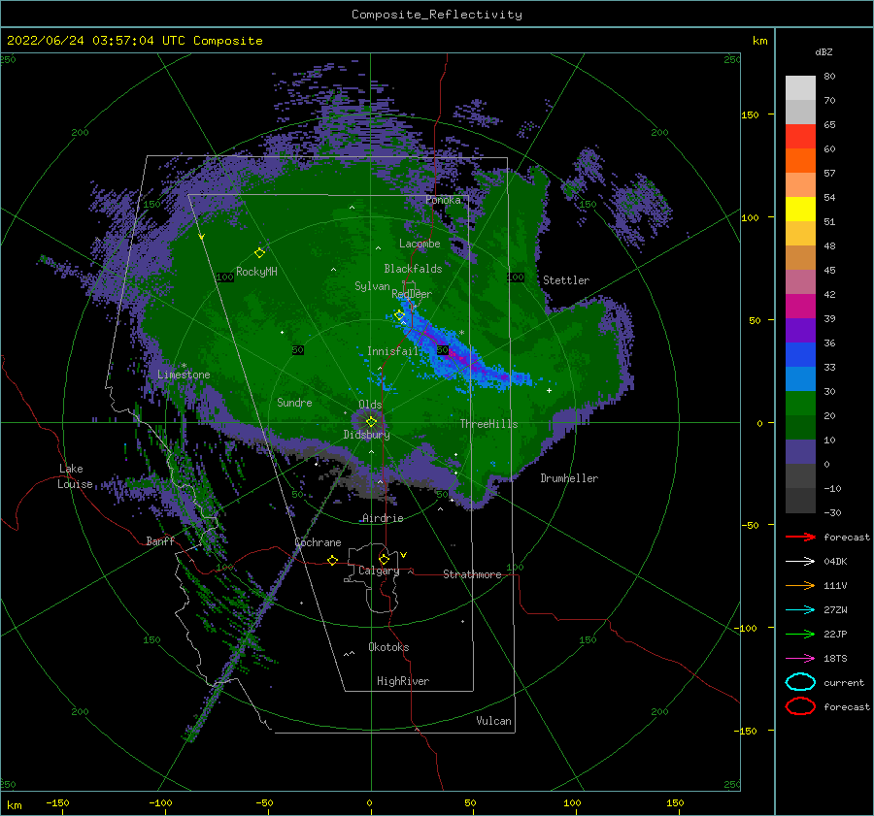Viewport: 874px width, 816px height.
Task: Click the Limestone label
Action: (184, 375)
